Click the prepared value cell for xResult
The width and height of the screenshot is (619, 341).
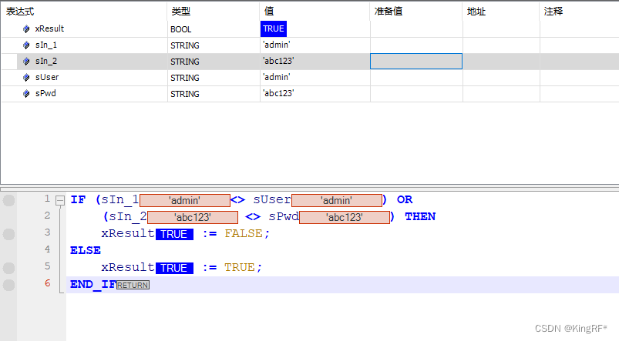416,28
